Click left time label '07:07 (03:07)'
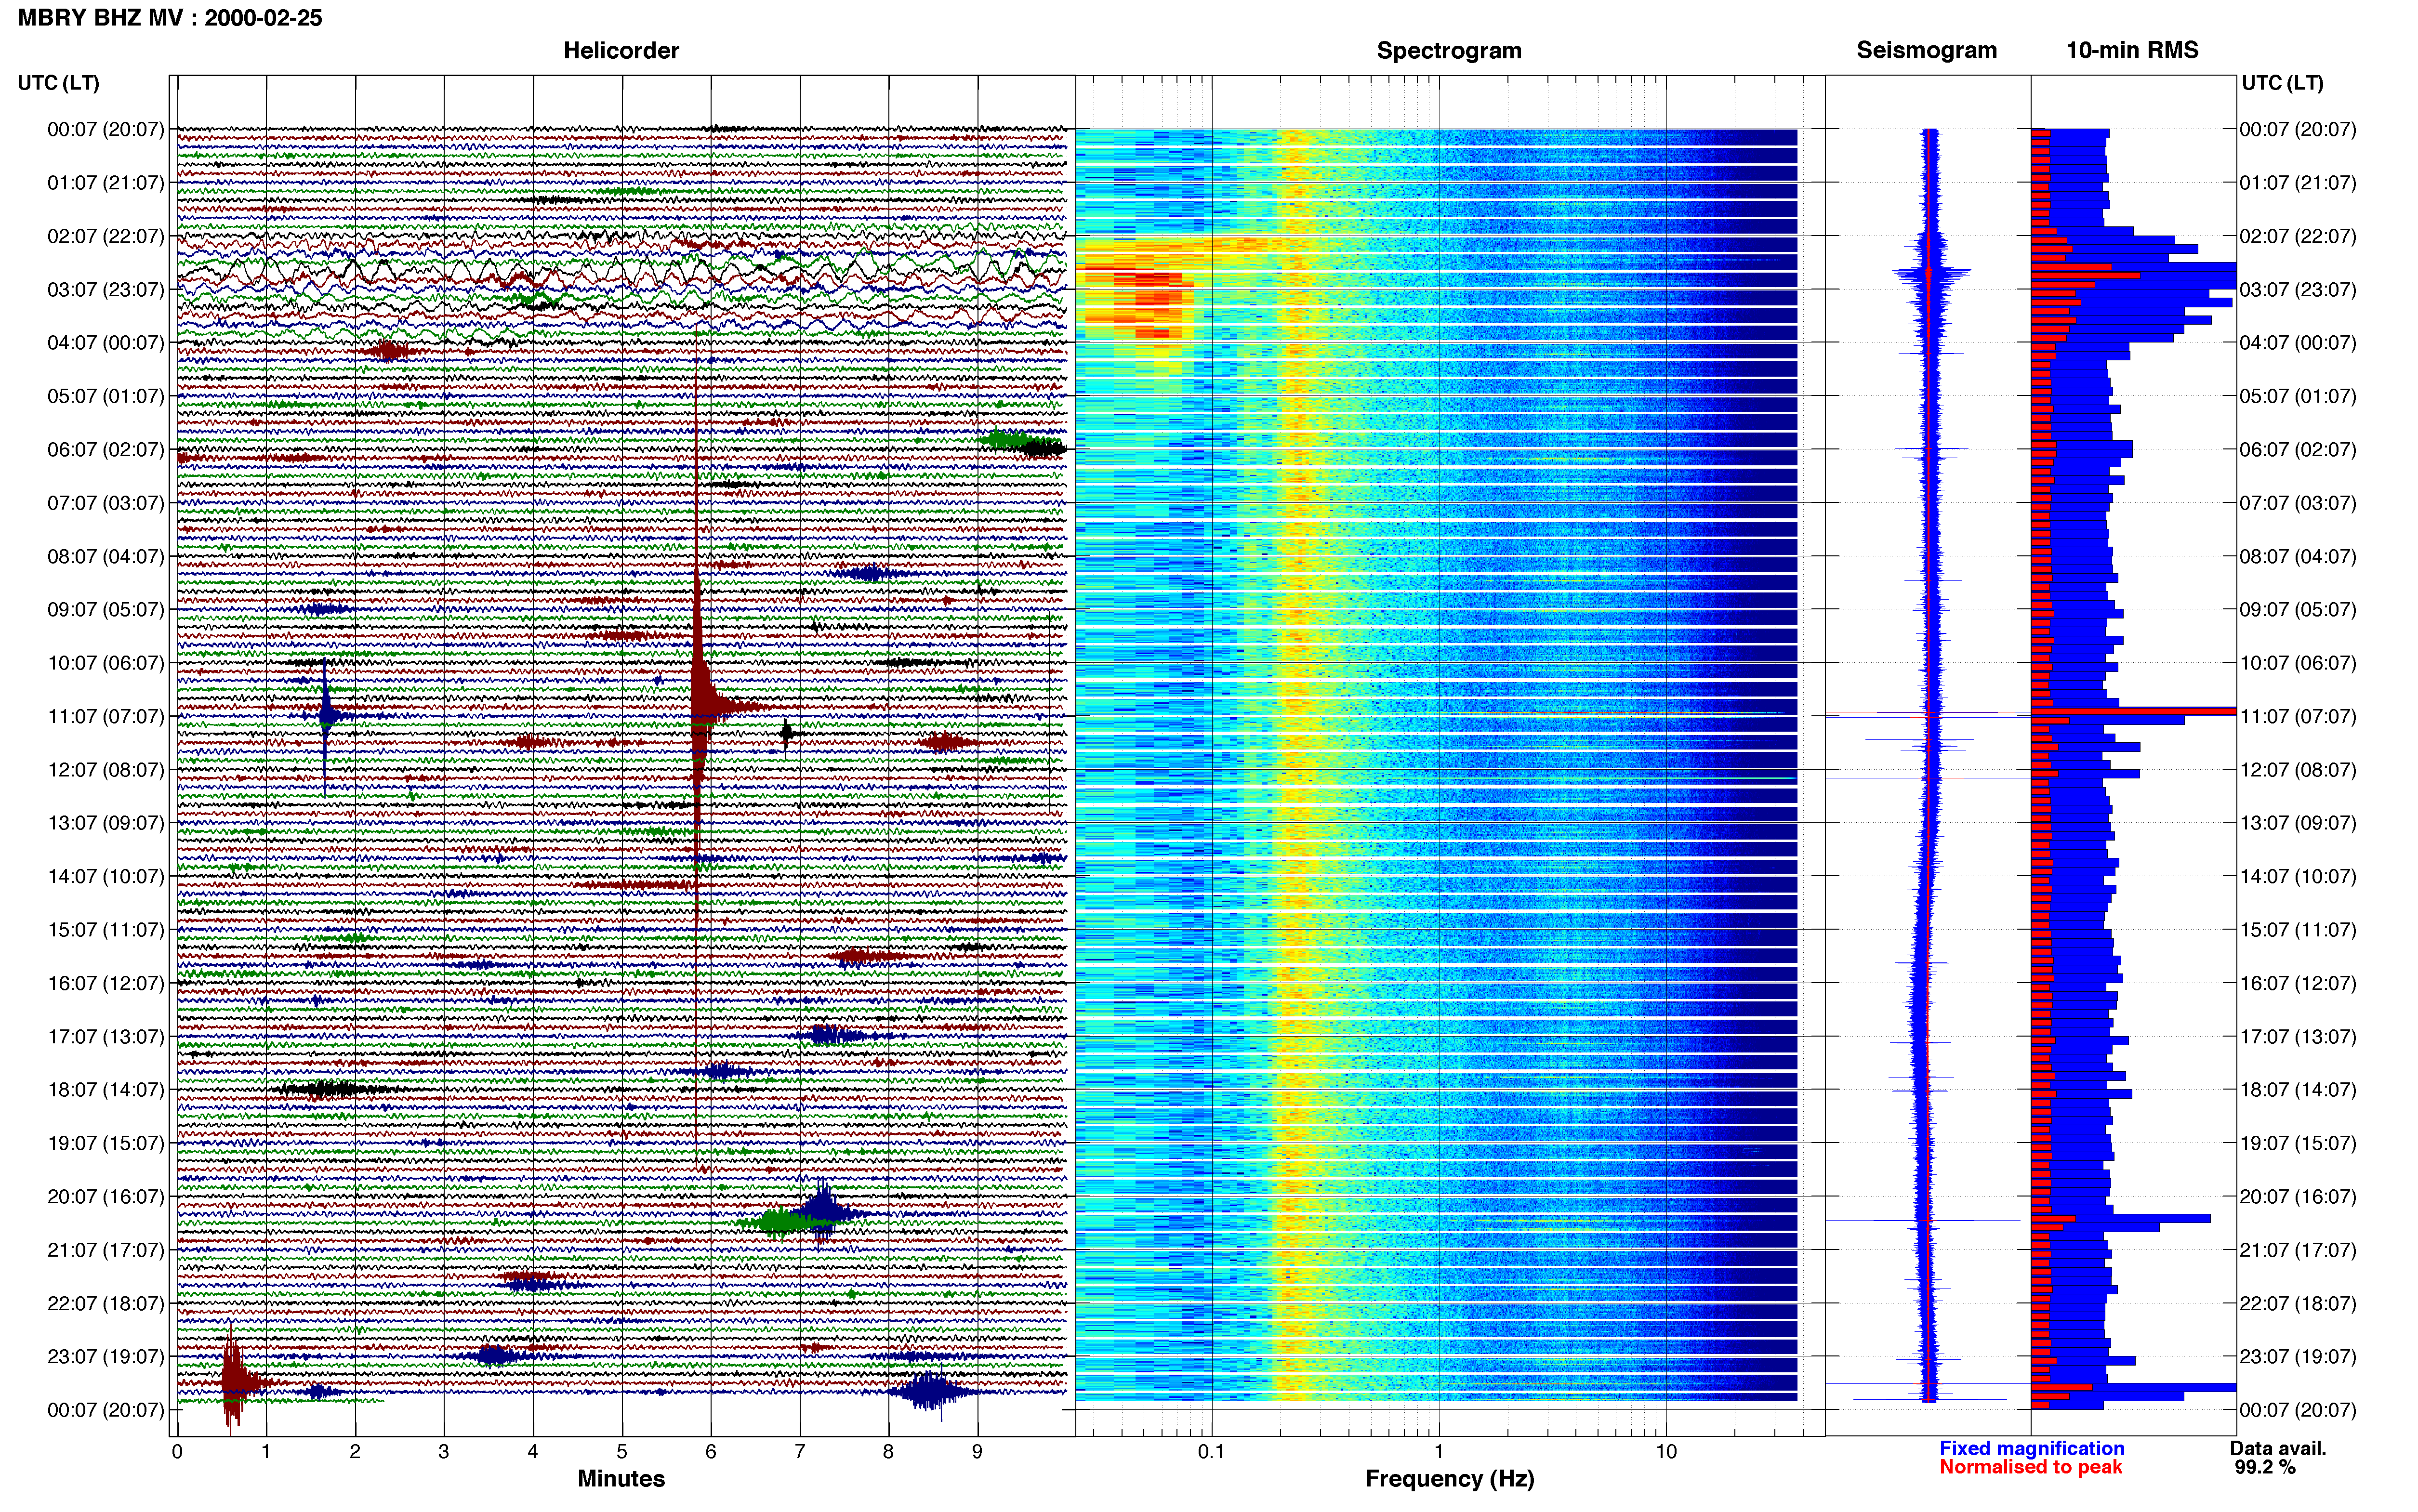This screenshot has height=1512, width=2418. coord(106,503)
